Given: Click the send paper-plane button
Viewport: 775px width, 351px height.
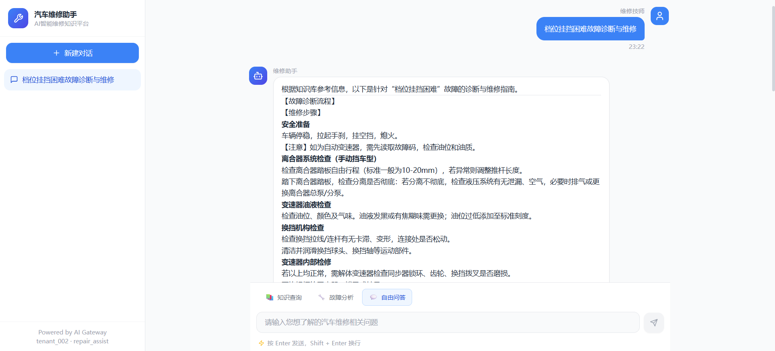Looking at the screenshot, I should (654, 322).
